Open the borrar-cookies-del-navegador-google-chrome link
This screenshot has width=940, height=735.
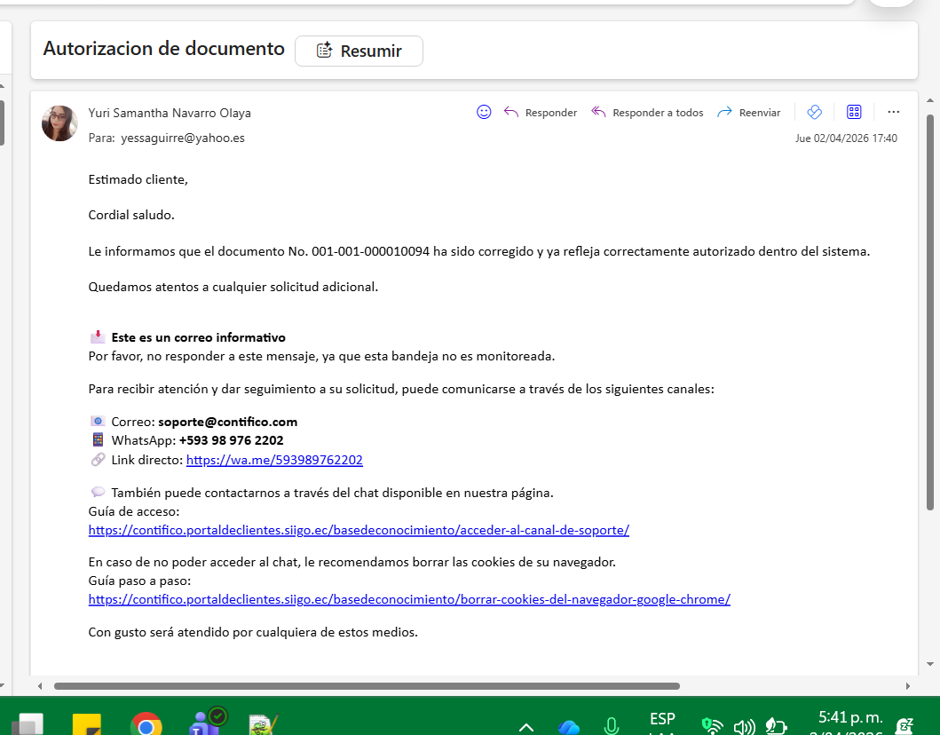[x=409, y=599]
